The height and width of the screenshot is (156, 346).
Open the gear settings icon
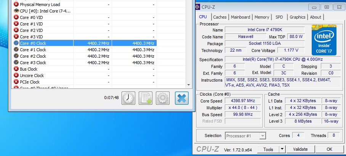coord(163,98)
